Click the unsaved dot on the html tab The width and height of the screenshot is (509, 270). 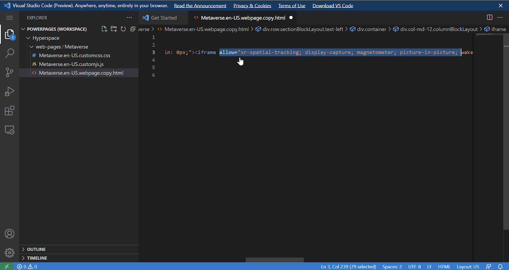[291, 17]
